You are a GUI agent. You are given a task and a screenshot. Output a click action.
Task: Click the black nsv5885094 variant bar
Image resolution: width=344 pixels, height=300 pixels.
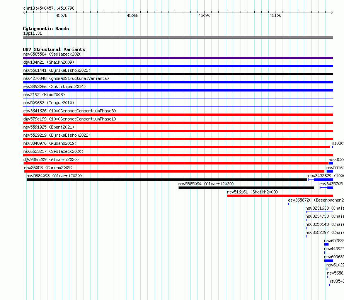(246, 188)
